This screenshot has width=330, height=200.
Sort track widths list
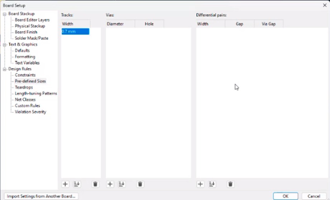(77, 184)
